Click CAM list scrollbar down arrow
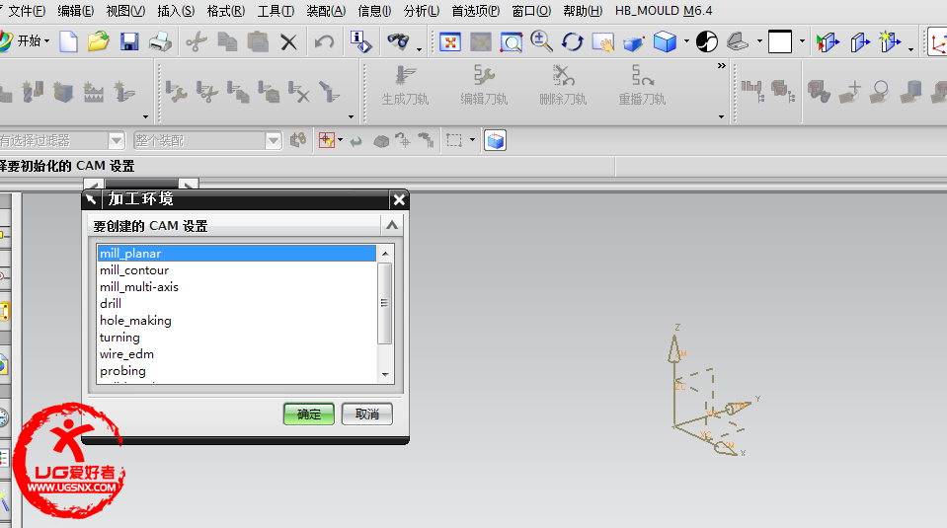Image resolution: width=947 pixels, height=528 pixels. pyautogui.click(x=385, y=375)
